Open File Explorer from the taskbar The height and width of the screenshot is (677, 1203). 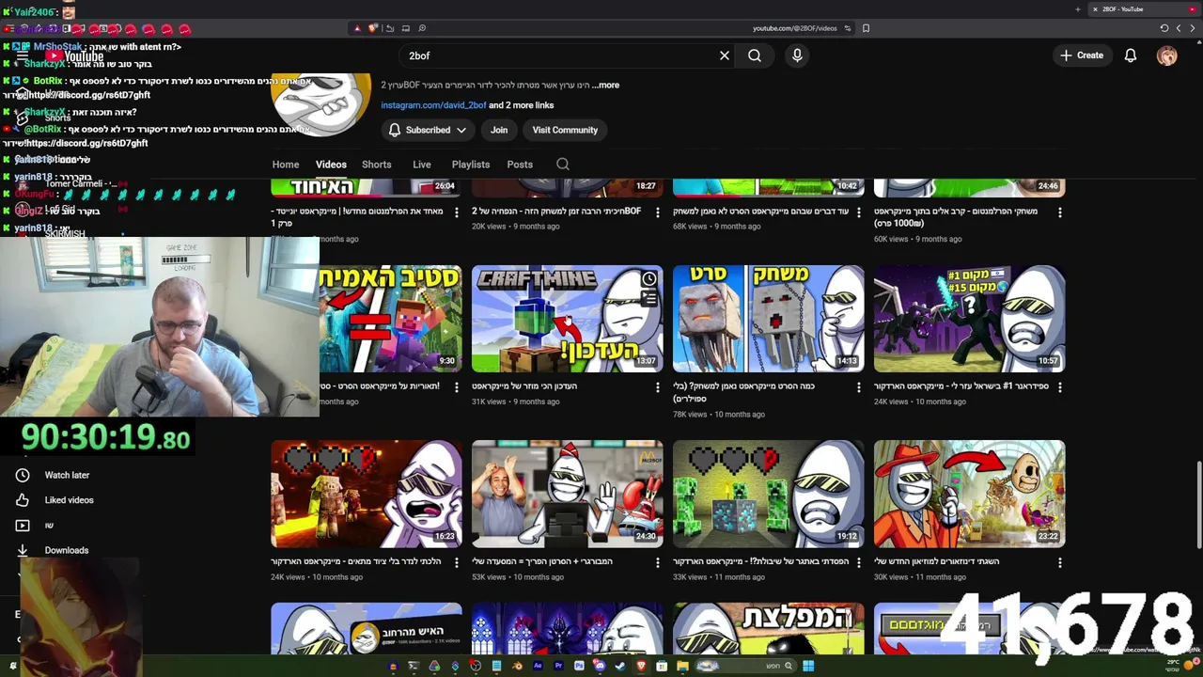pos(682,666)
